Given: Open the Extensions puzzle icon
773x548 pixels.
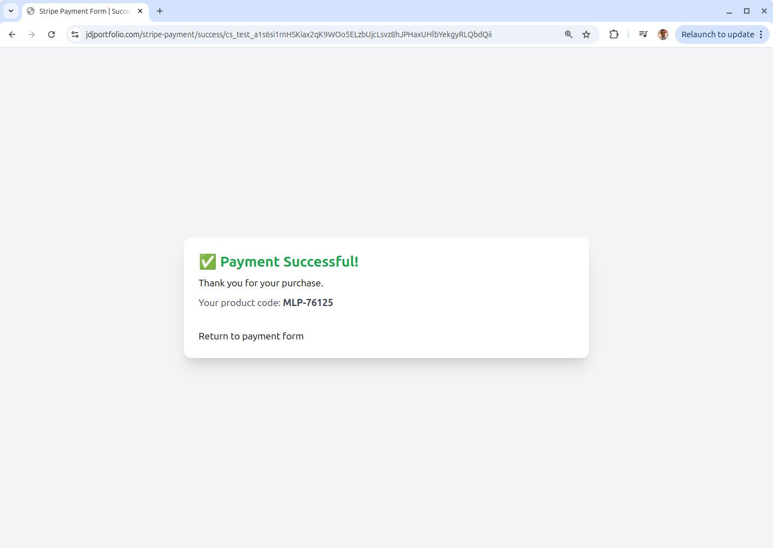Looking at the screenshot, I should tap(614, 34).
